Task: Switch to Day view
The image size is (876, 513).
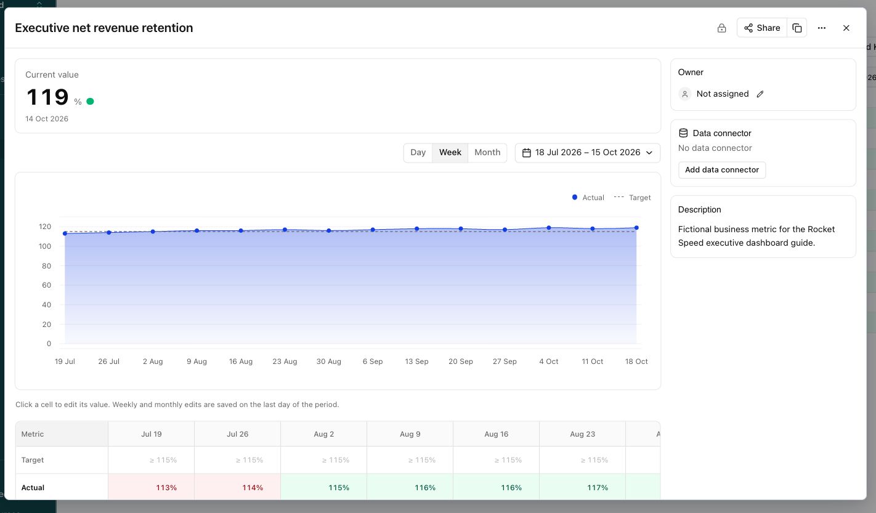Action: coord(418,152)
